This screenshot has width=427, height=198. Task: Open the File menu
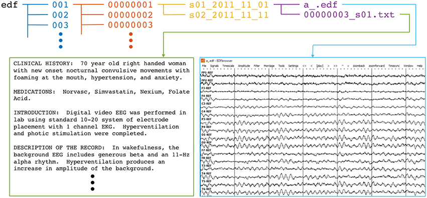(204, 66)
